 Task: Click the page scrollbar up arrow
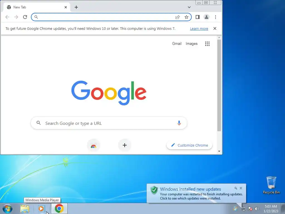[x=219, y=38]
